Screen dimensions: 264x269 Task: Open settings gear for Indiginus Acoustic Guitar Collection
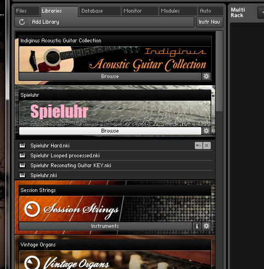pyautogui.click(x=206, y=76)
